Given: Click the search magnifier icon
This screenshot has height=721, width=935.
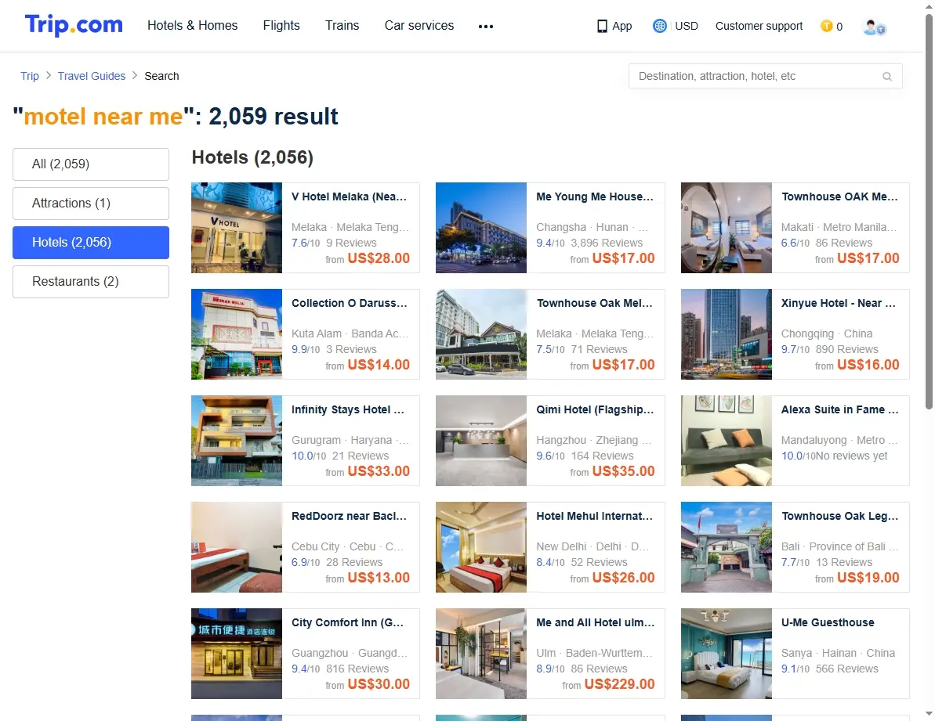Looking at the screenshot, I should tap(887, 76).
